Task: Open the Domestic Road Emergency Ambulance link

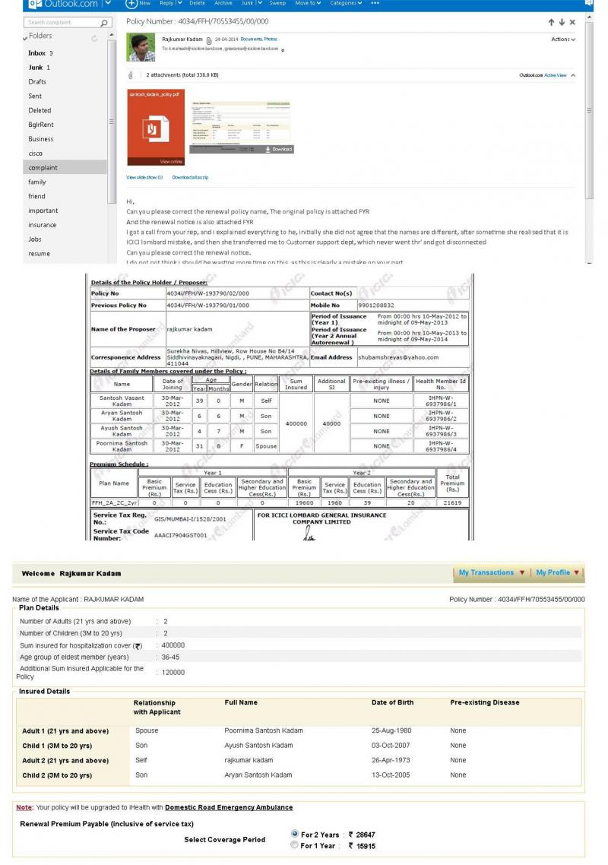Action: (x=229, y=807)
